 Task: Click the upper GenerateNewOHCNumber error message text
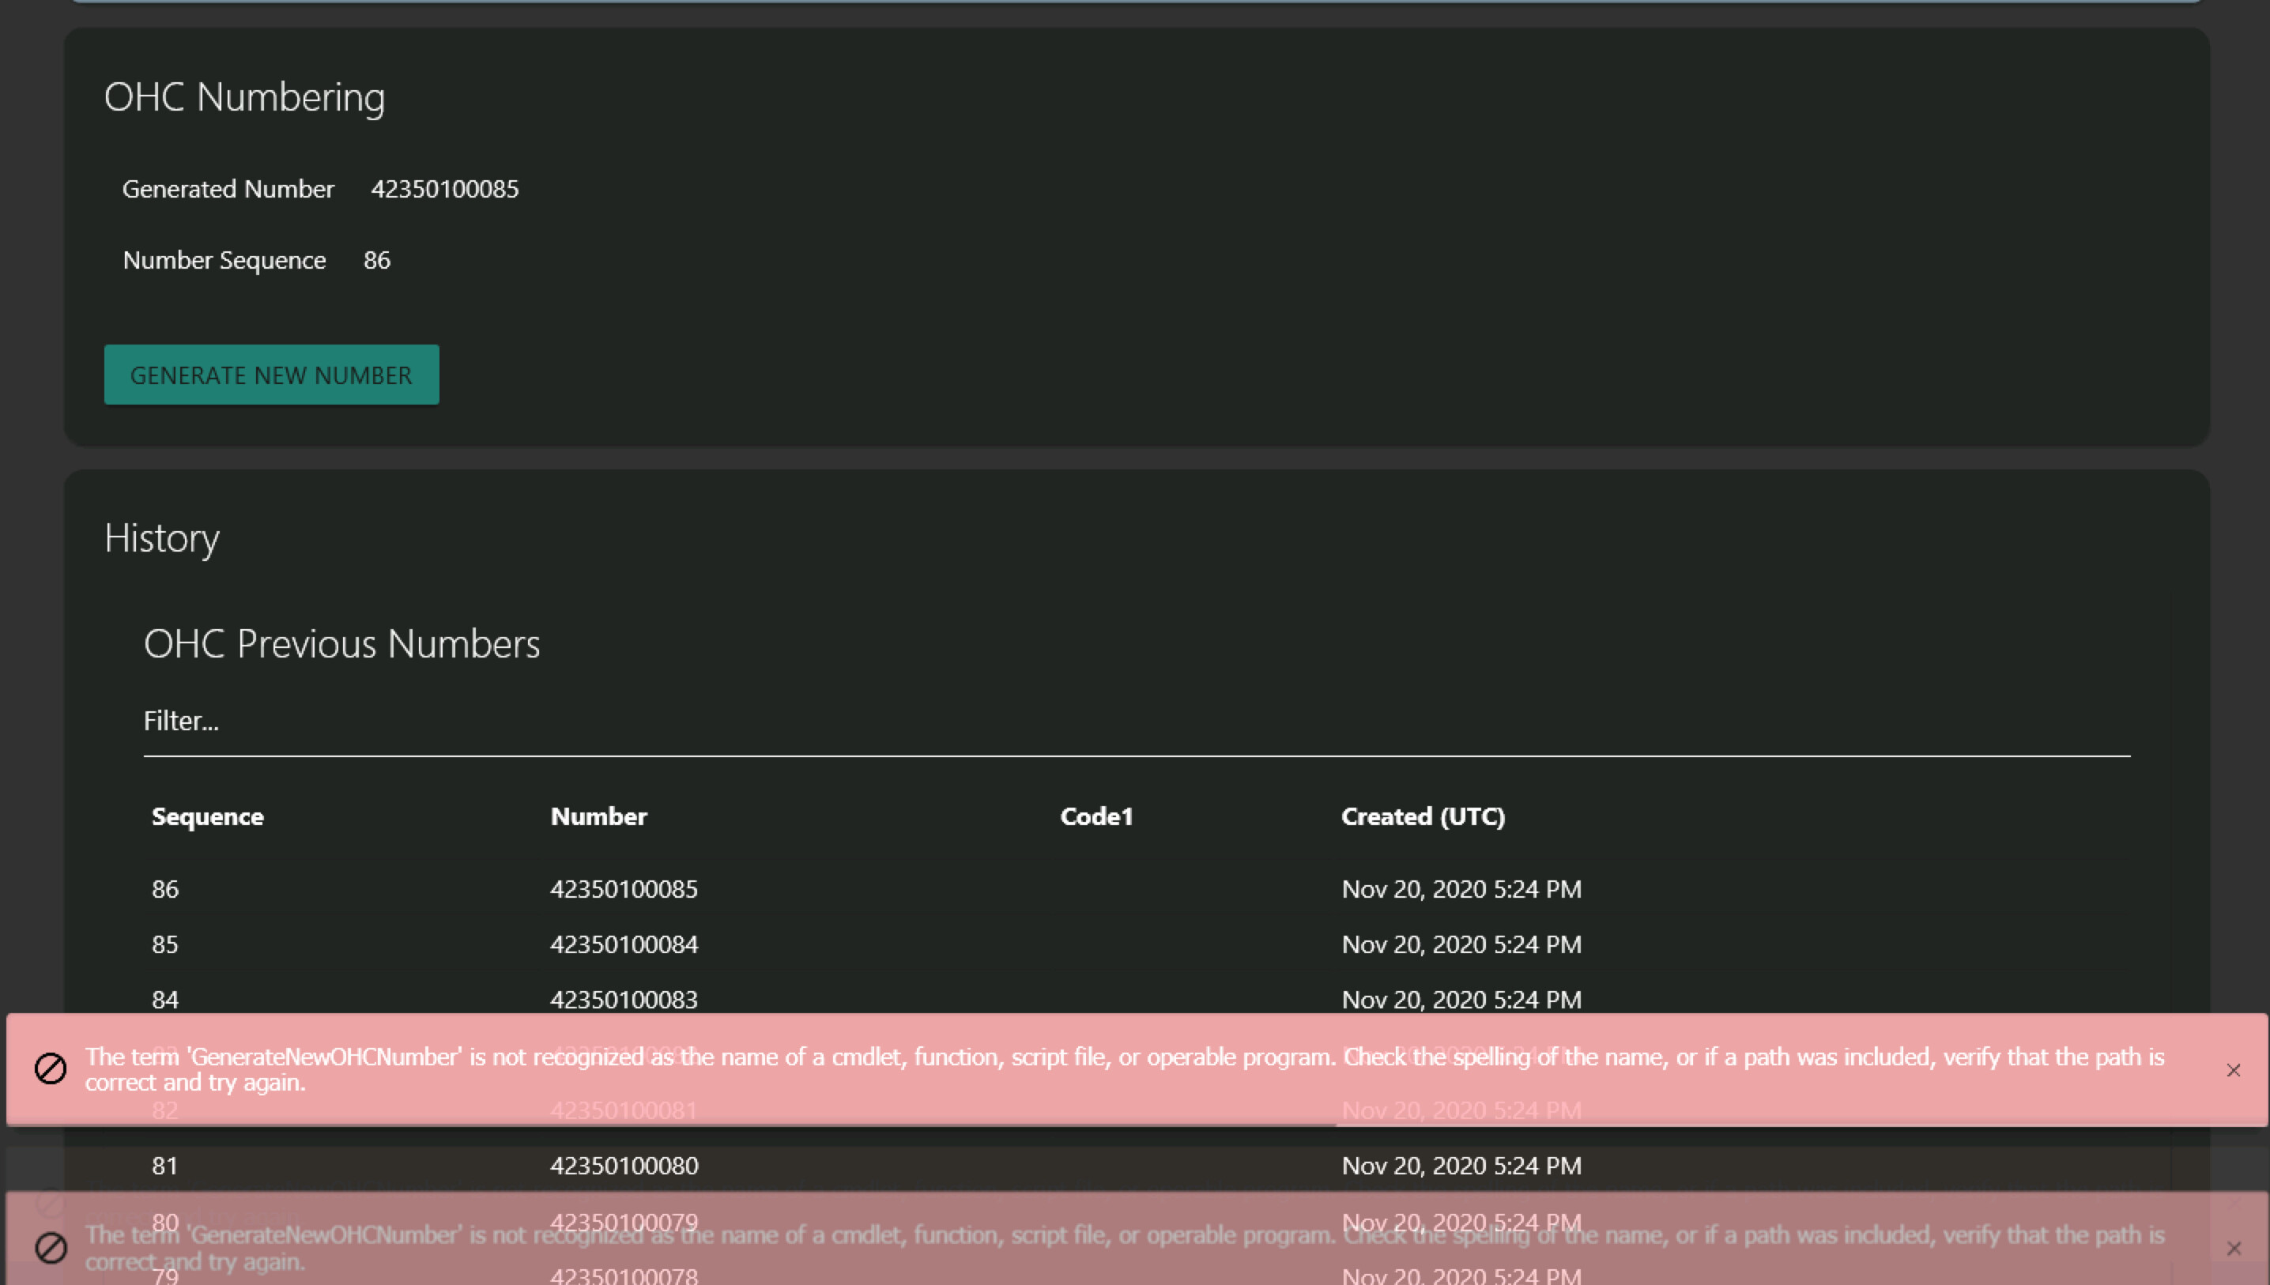point(1125,1070)
